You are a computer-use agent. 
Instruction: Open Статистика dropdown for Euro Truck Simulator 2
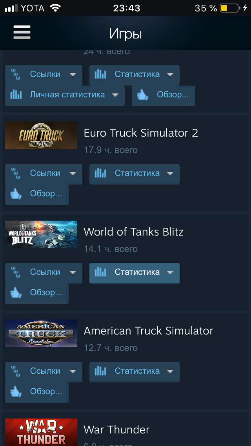[135, 174]
